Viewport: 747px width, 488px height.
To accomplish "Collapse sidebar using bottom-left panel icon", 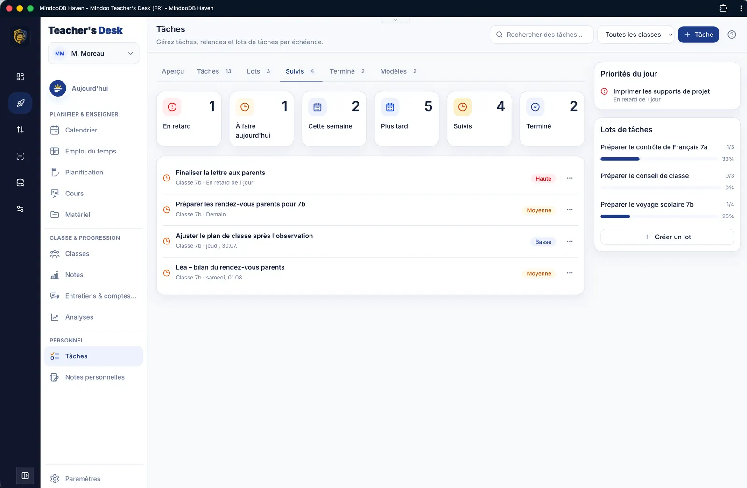I will point(25,475).
